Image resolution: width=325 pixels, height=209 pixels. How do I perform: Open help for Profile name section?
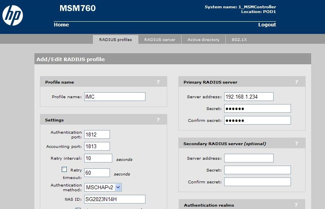click(x=158, y=82)
